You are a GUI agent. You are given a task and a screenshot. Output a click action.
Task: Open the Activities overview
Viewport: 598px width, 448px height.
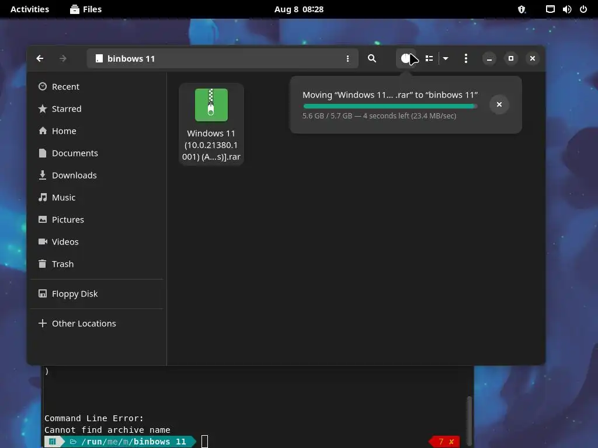30,9
